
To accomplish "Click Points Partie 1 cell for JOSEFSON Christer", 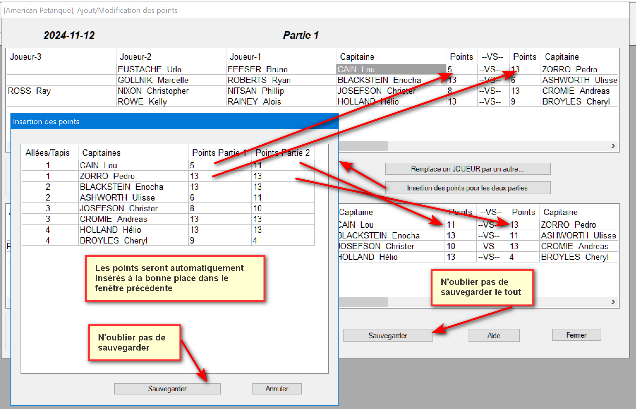I will pos(219,208).
